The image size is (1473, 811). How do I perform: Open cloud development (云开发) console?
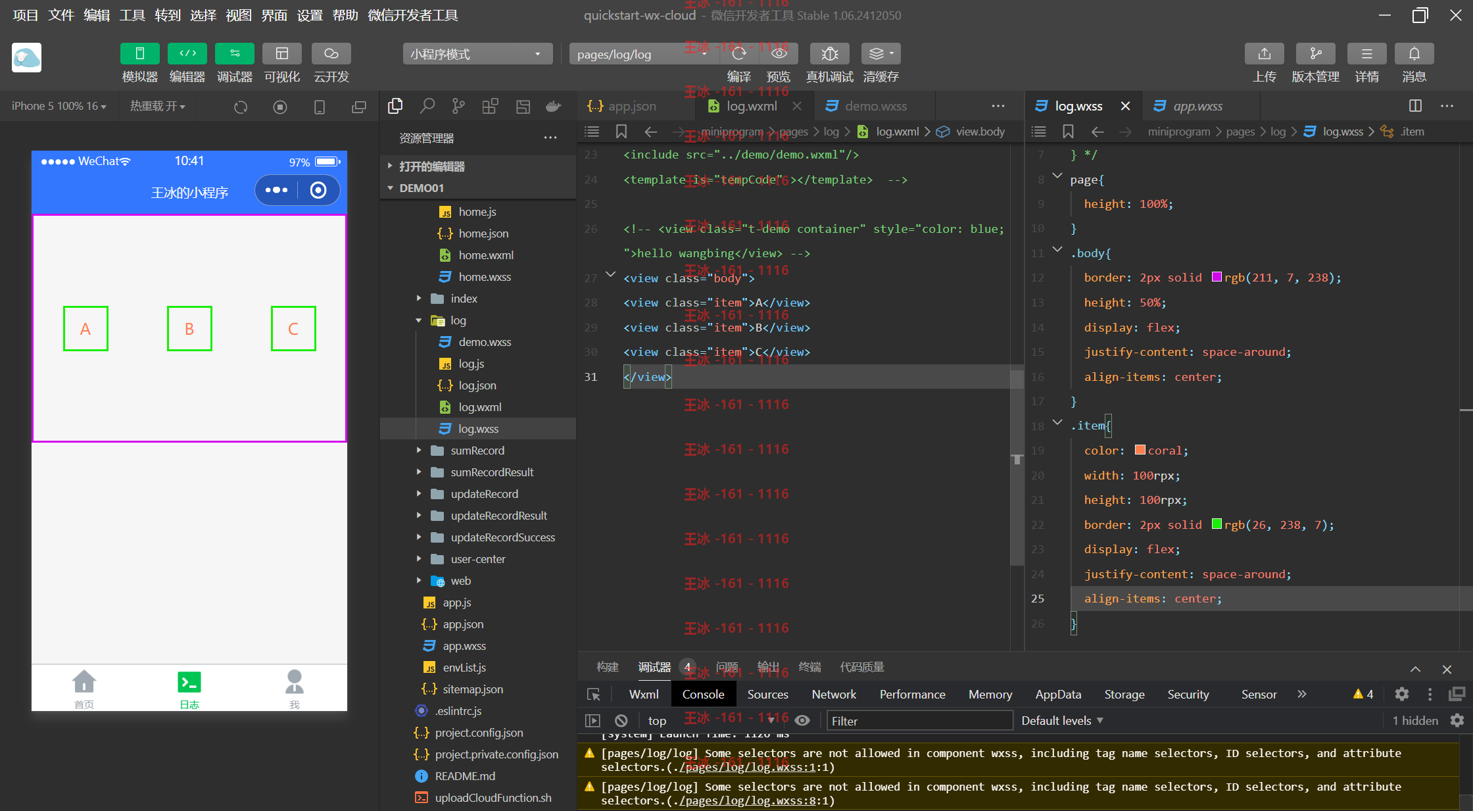pyautogui.click(x=331, y=54)
